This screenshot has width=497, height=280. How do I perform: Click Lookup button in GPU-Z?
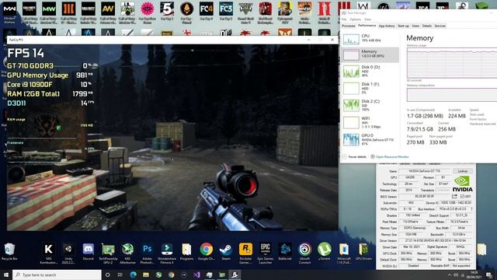pyautogui.click(x=463, y=171)
